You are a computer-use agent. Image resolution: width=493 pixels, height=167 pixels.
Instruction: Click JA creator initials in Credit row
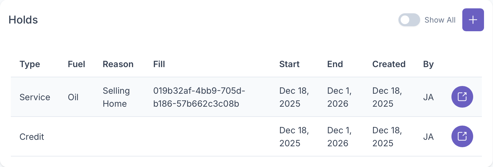(428, 137)
